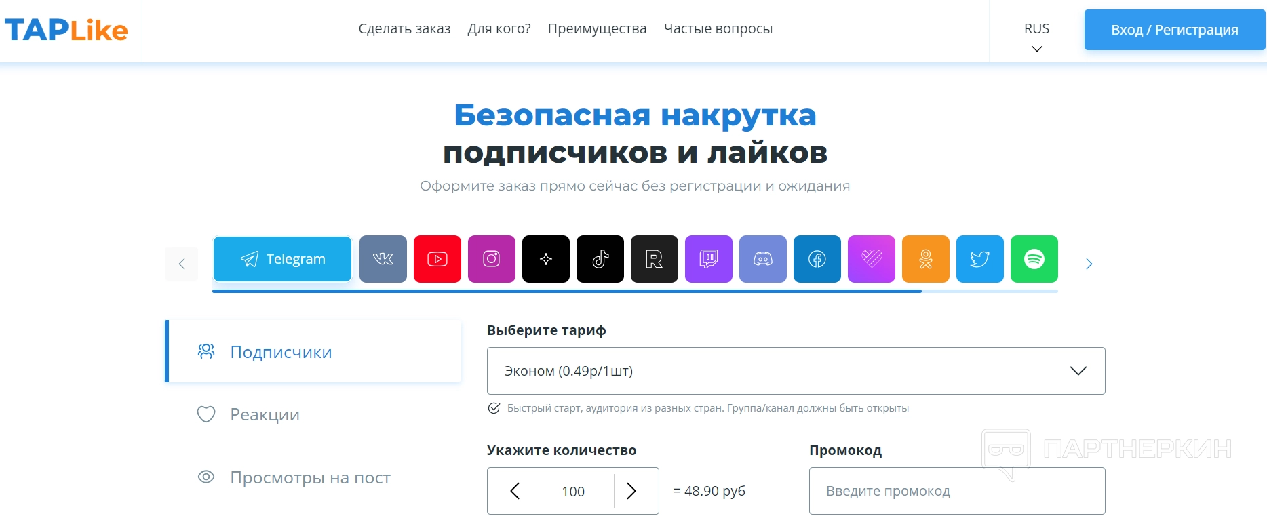This screenshot has width=1267, height=518.
Task: Focus the Введите промокод input field
Action: click(x=957, y=491)
